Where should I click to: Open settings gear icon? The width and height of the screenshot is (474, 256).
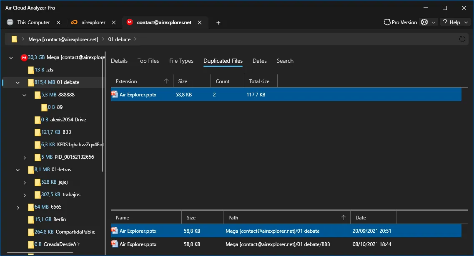pyautogui.click(x=424, y=22)
